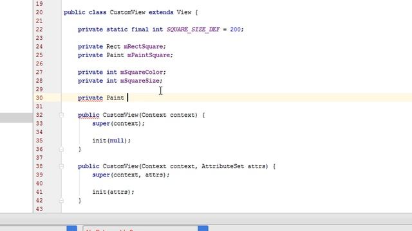This screenshot has width=412, height=231.
Task: Click the mSquareColor field name
Action: coord(142,73)
